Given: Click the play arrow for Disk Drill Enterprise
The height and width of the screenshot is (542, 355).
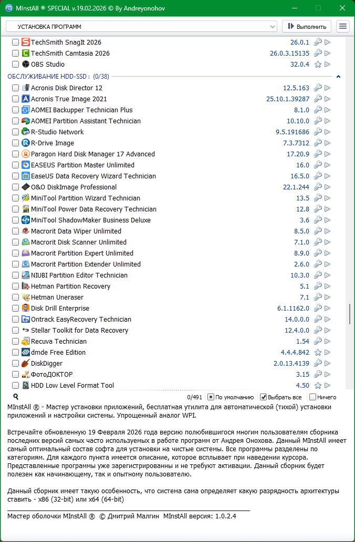Looking at the screenshot, I should (328, 309).
